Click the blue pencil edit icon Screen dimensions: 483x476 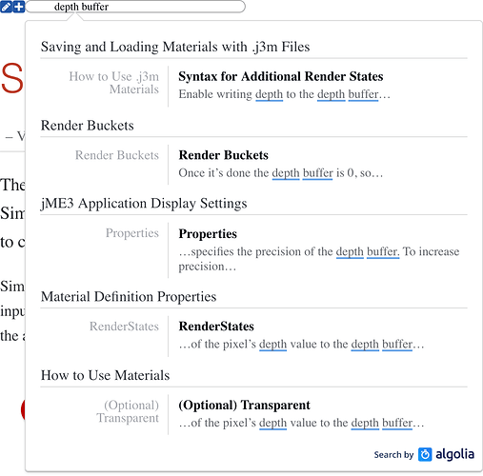(6, 7)
